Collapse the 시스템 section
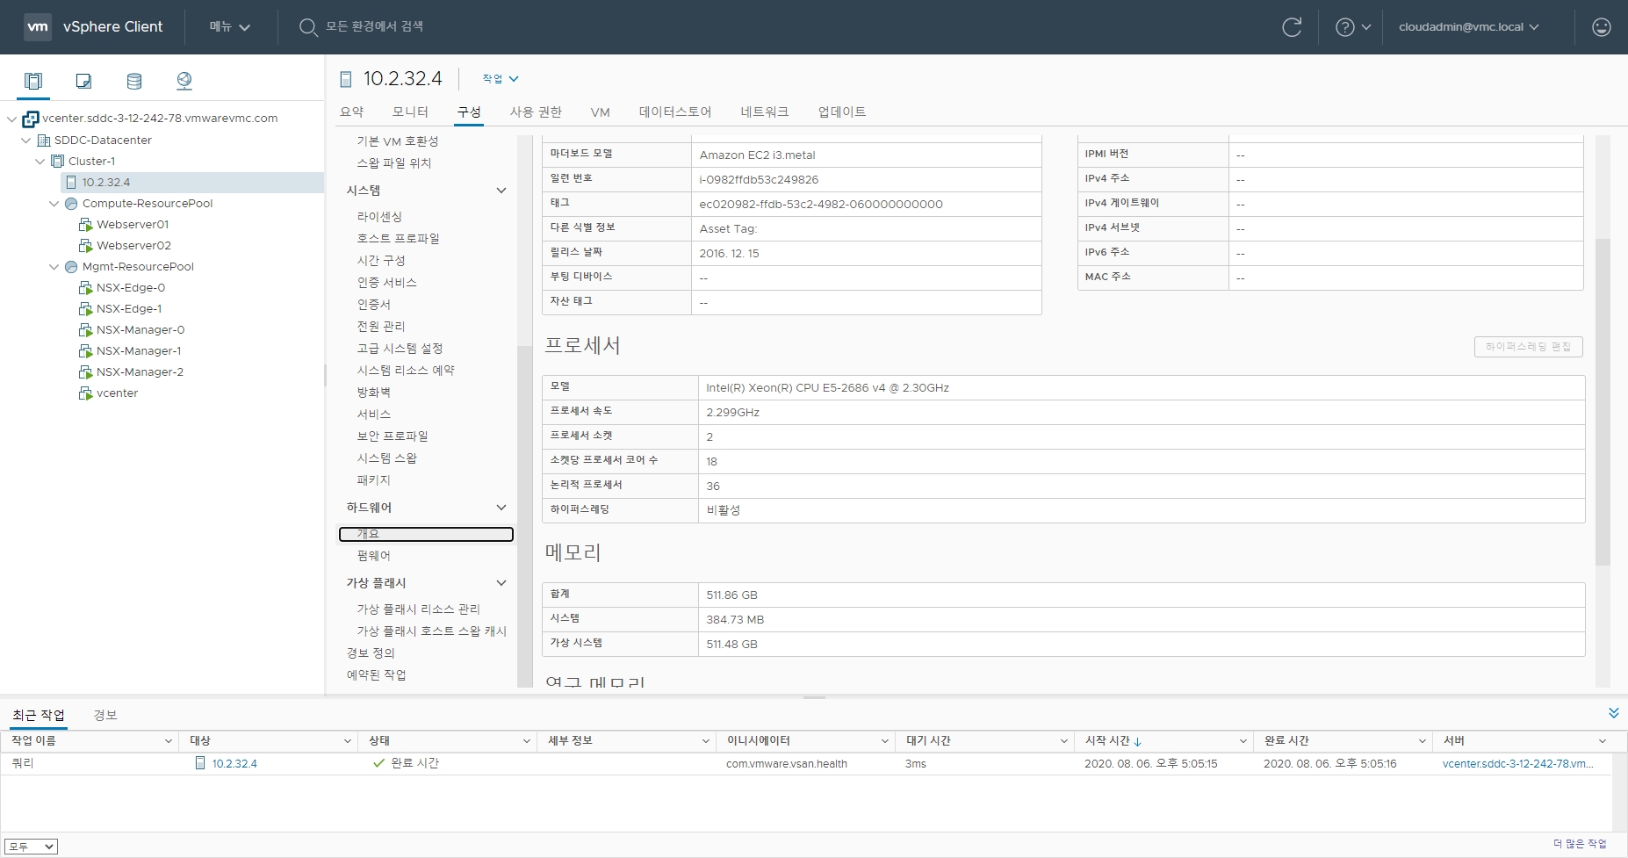Viewport: 1628px width, 858px height. coord(501,191)
